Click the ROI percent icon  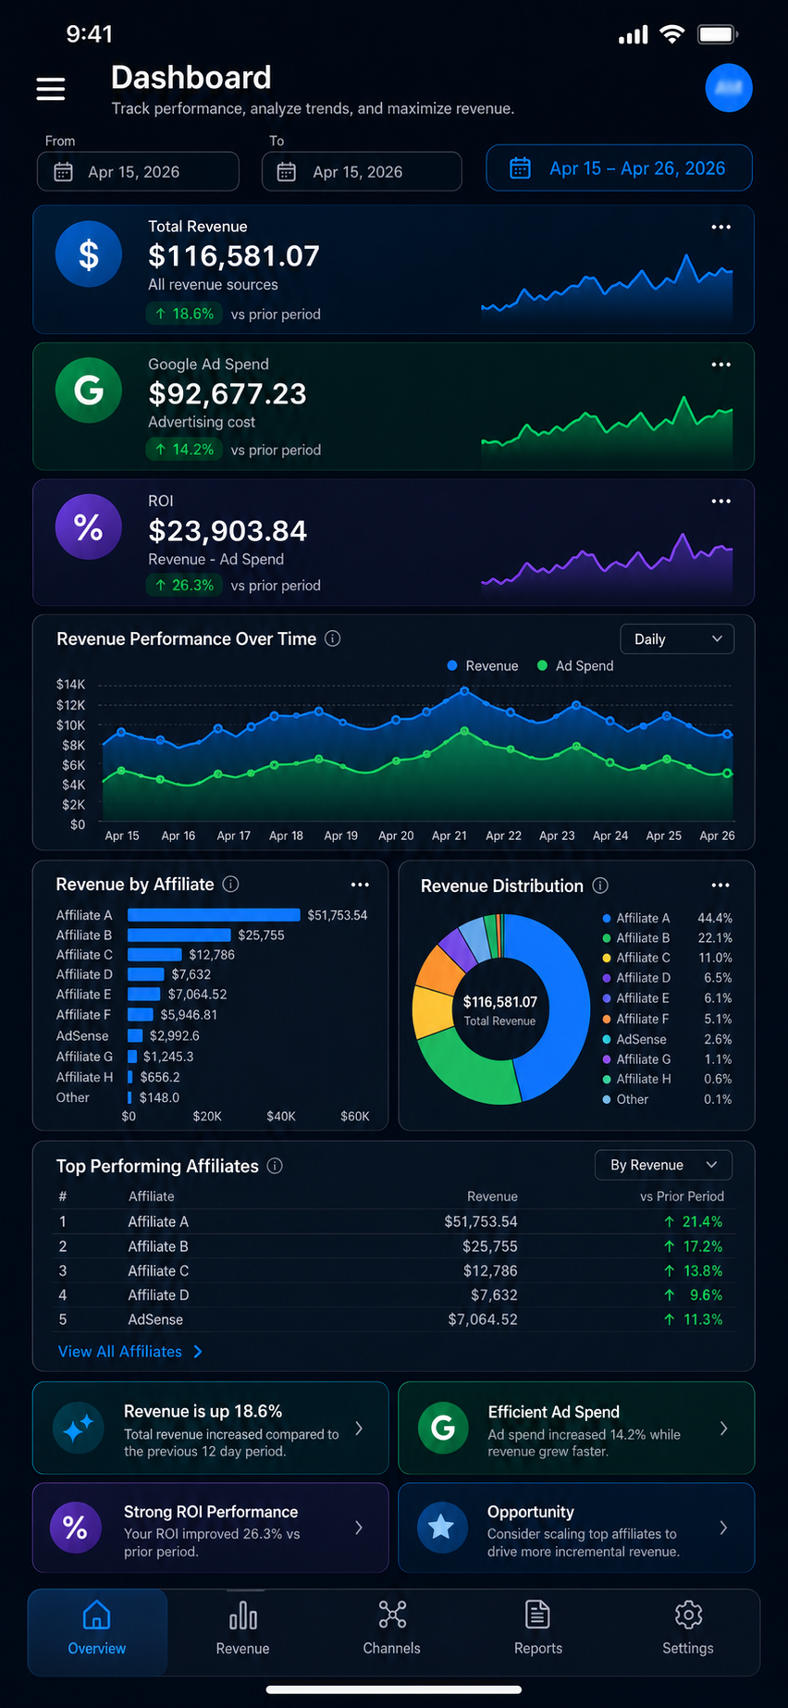[x=89, y=527]
